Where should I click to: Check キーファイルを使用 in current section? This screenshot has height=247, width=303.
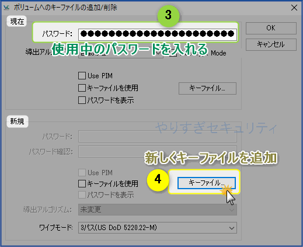[x=82, y=88]
